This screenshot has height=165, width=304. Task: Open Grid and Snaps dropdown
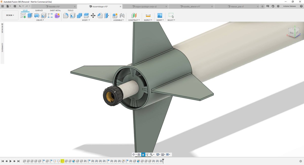click(x=163, y=154)
